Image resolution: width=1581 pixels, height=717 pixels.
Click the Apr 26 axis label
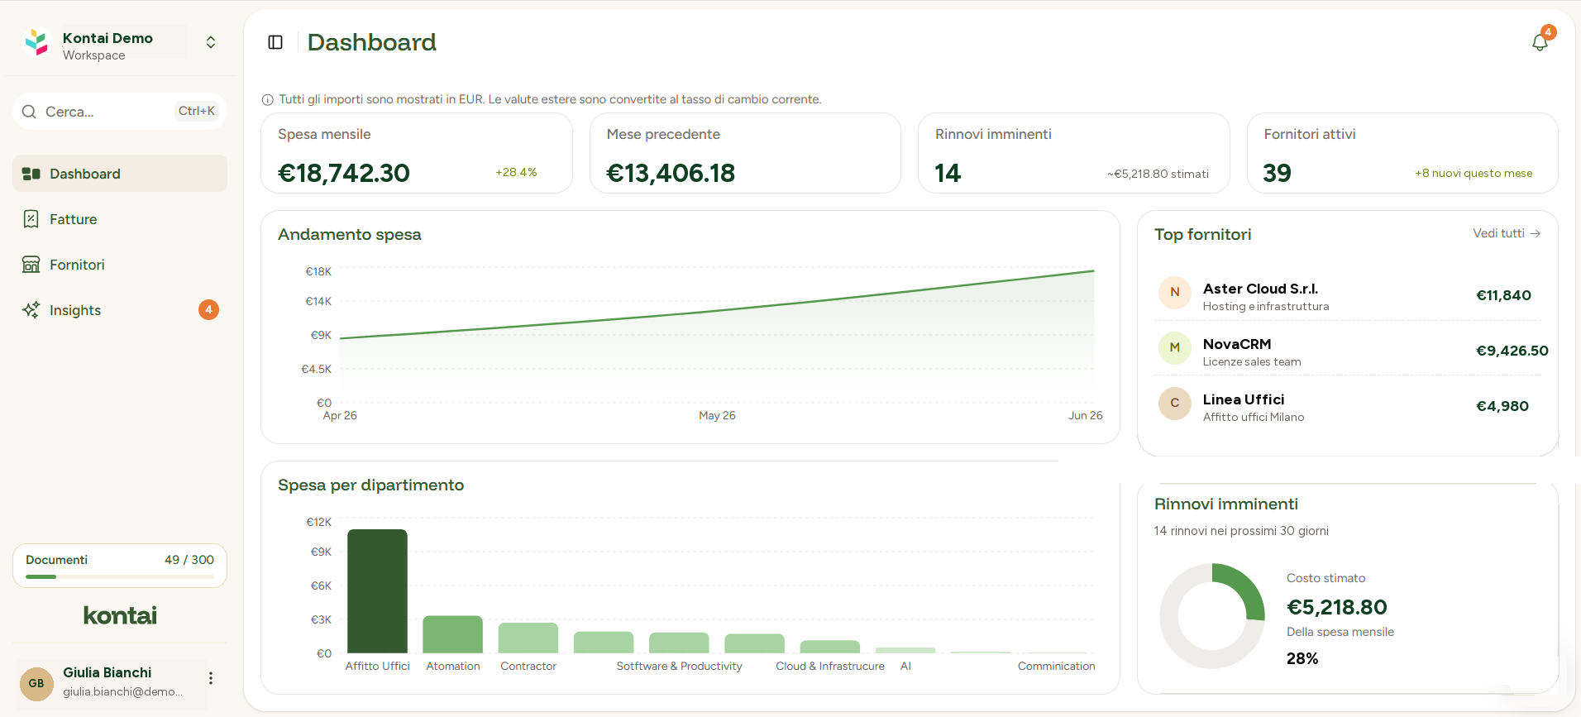pos(340,416)
